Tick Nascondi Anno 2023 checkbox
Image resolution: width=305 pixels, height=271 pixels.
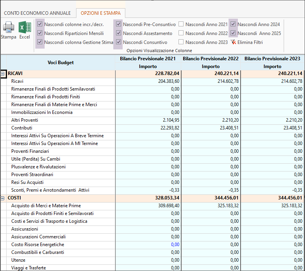(181, 42)
